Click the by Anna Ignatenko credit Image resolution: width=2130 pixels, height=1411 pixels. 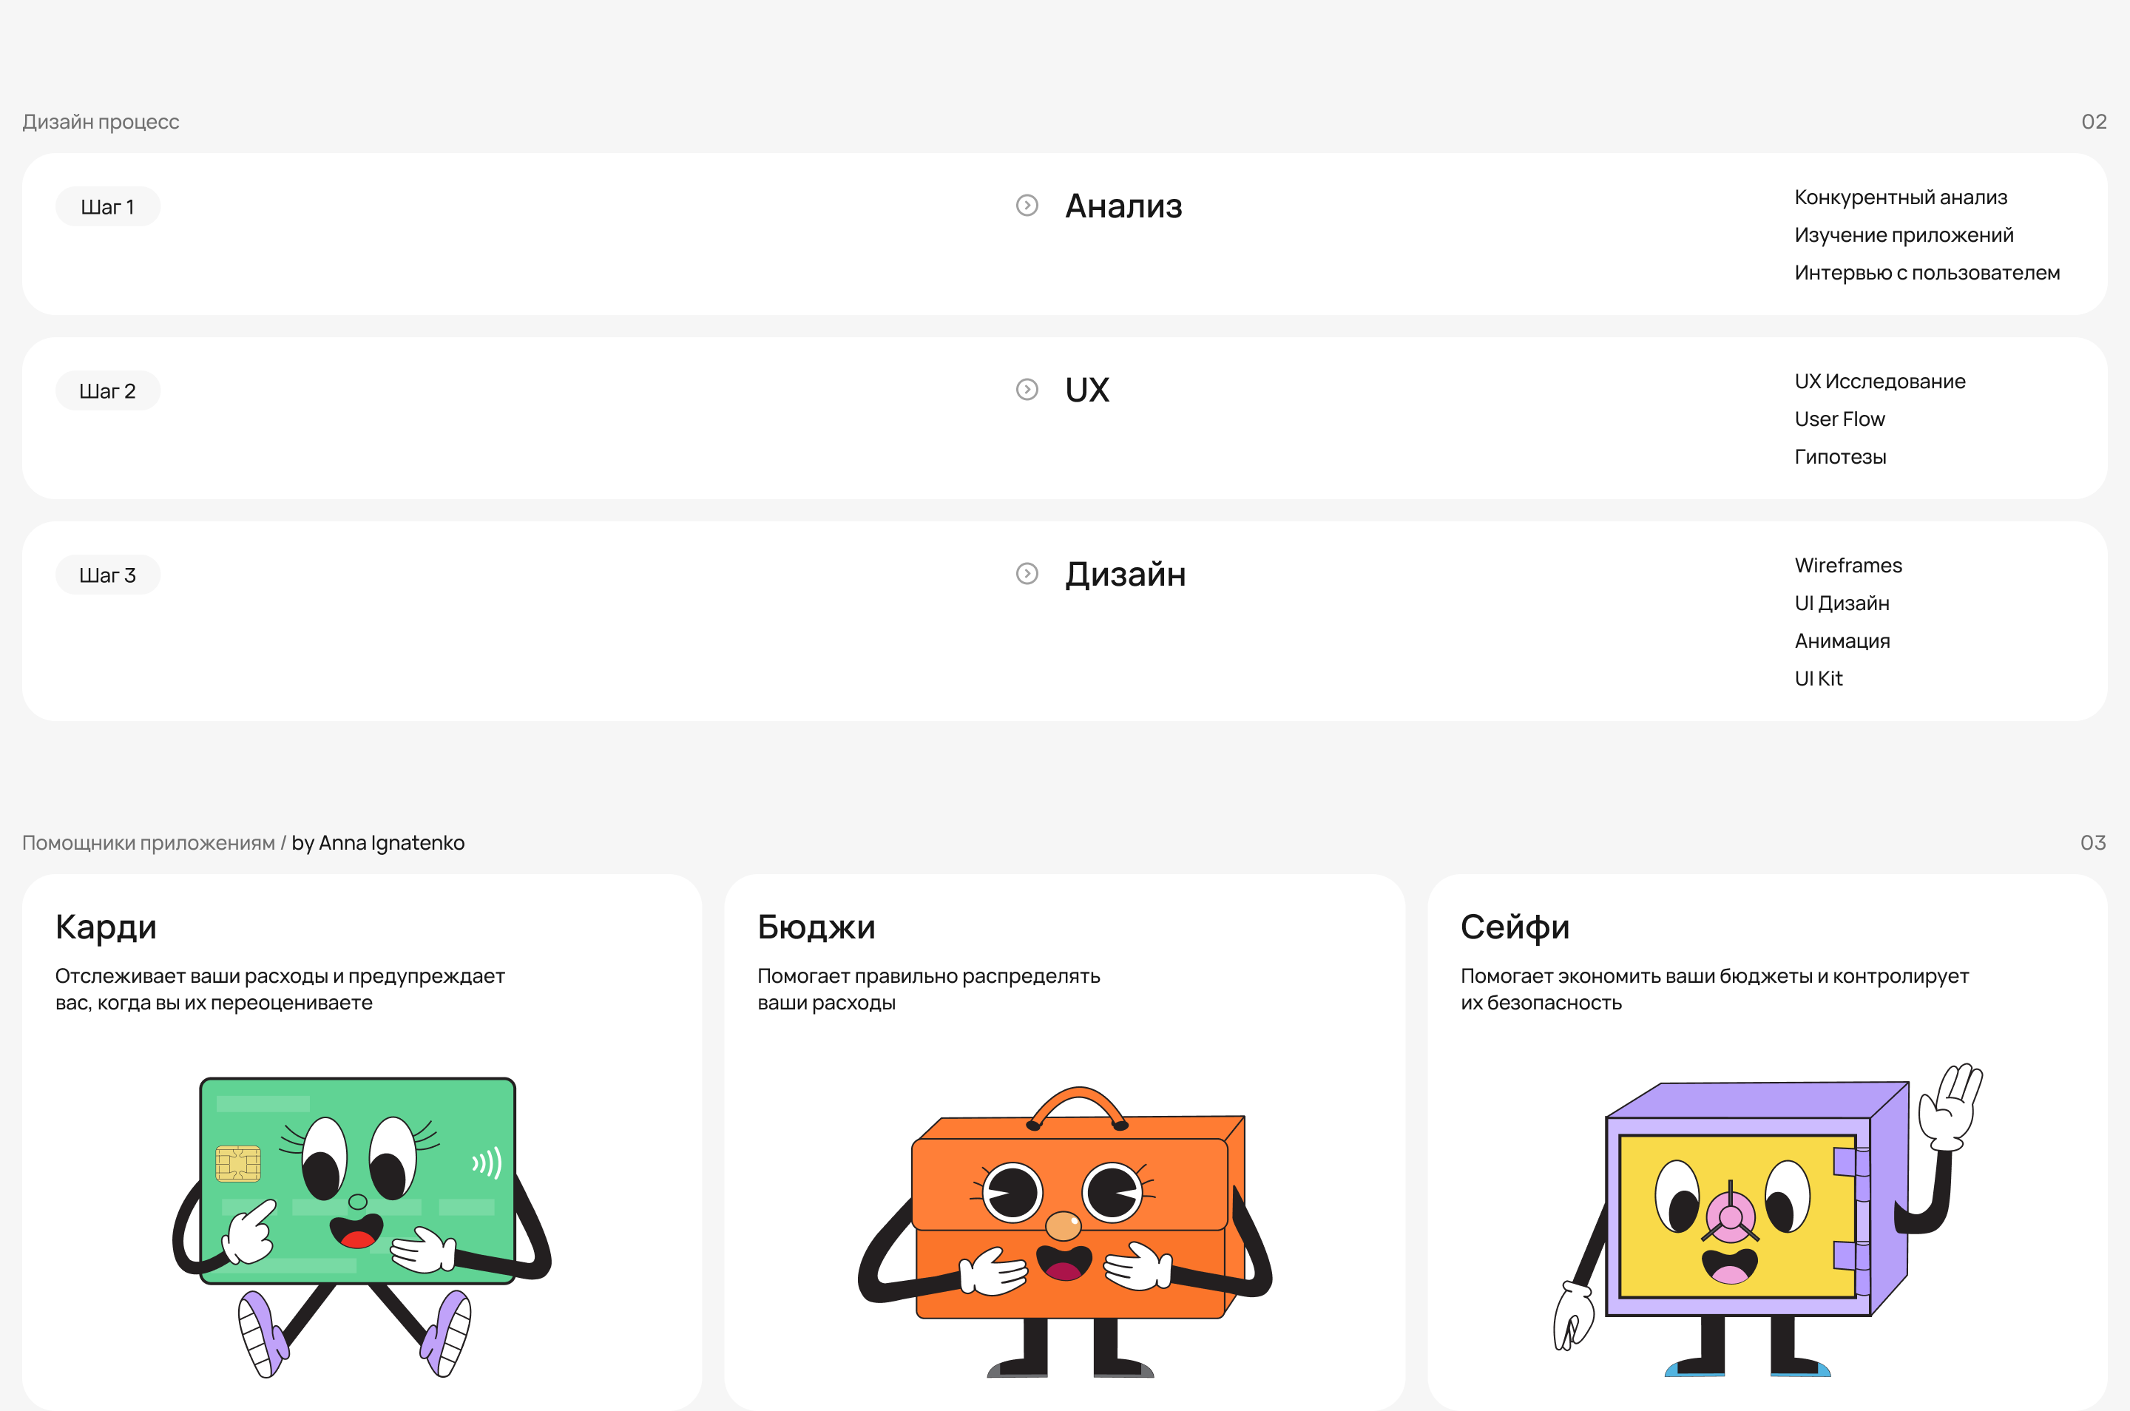[378, 842]
